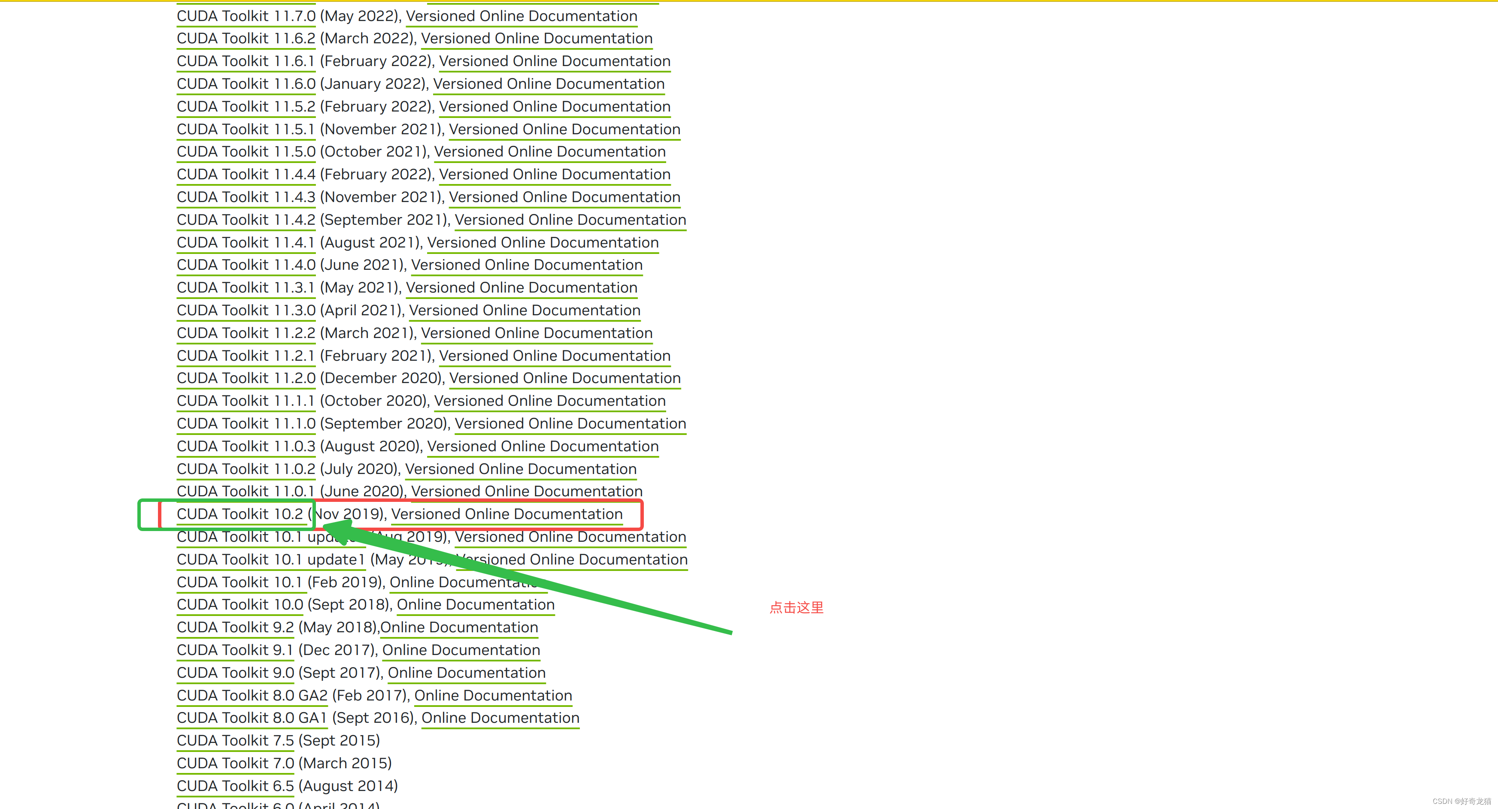
Task: Open documentation for CUDA 11.4.4 February 2022
Action: (x=555, y=175)
